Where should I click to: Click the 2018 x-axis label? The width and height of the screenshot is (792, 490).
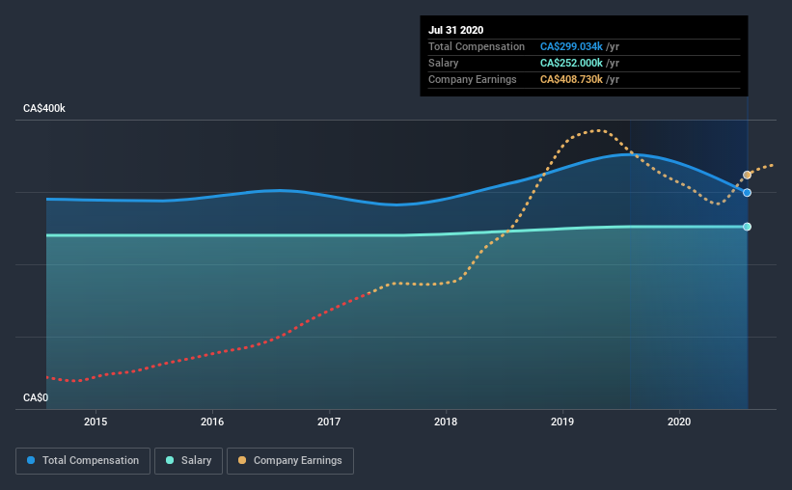tap(446, 422)
